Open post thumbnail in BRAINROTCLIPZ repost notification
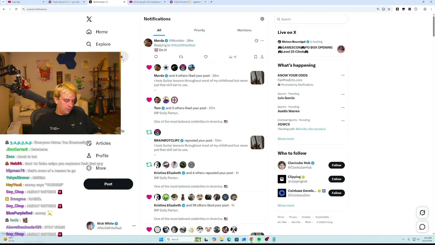The height and width of the screenshot is (245, 435). pos(257,143)
